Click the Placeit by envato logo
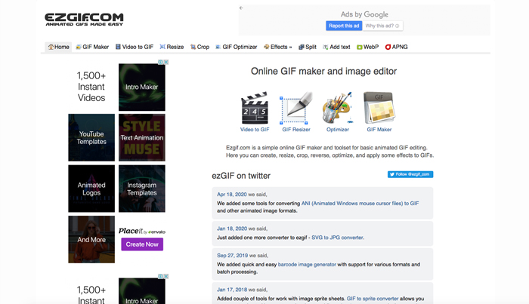Screen dimensions: 529x304 (x=142, y=231)
